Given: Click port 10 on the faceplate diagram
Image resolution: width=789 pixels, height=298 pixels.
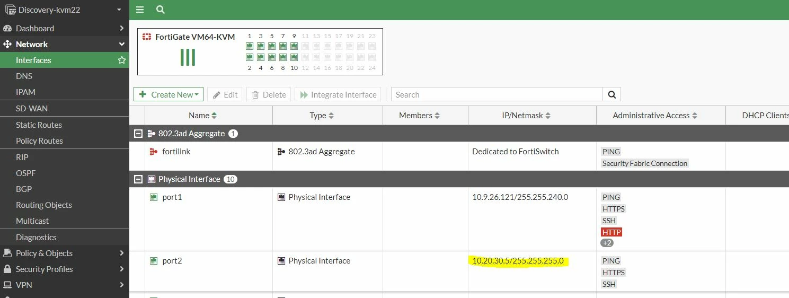Looking at the screenshot, I should coord(294,57).
